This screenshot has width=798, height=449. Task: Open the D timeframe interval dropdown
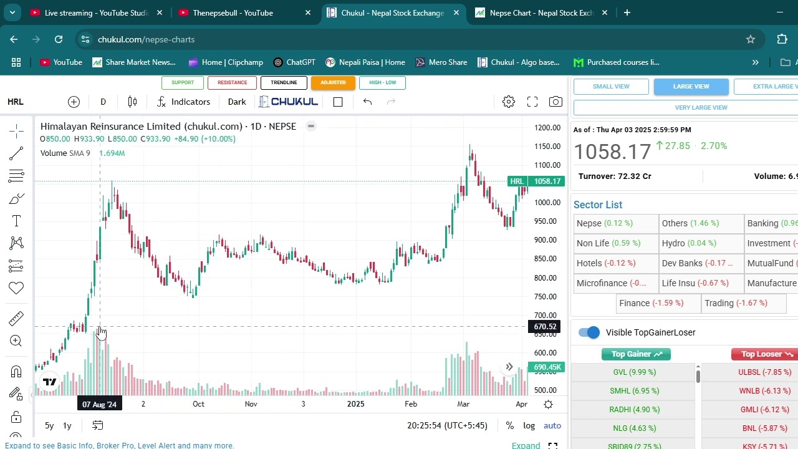(103, 102)
